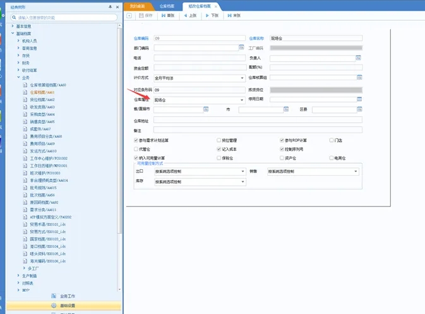Click document icon beside 仓库核算组档案/AA60
The image size is (425, 314).
(25, 85)
